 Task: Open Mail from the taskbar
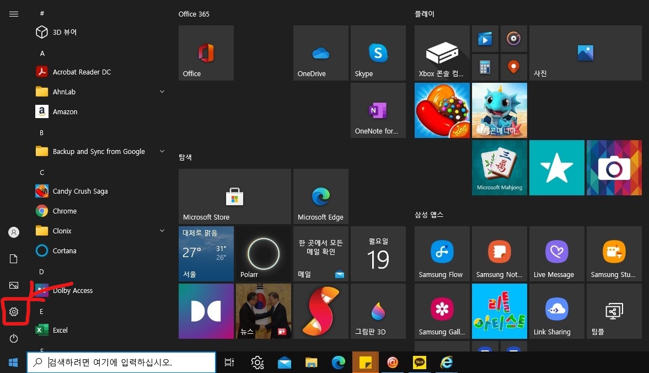click(285, 363)
